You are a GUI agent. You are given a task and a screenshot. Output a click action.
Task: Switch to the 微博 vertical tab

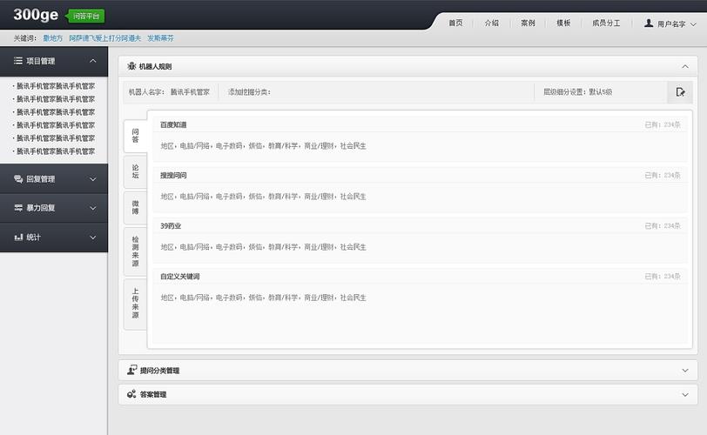click(135, 208)
